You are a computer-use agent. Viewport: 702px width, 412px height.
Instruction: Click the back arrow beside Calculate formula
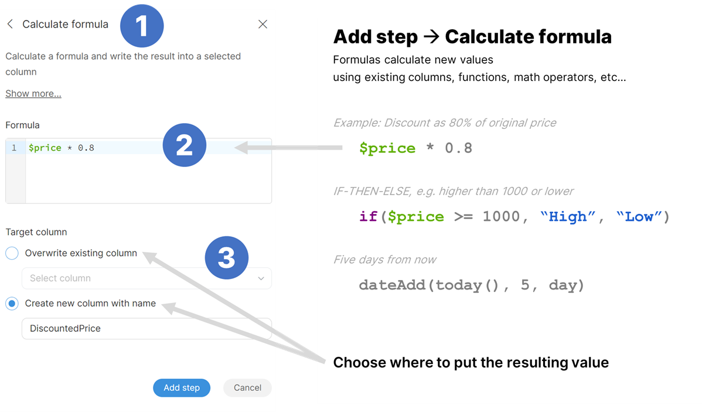point(11,24)
